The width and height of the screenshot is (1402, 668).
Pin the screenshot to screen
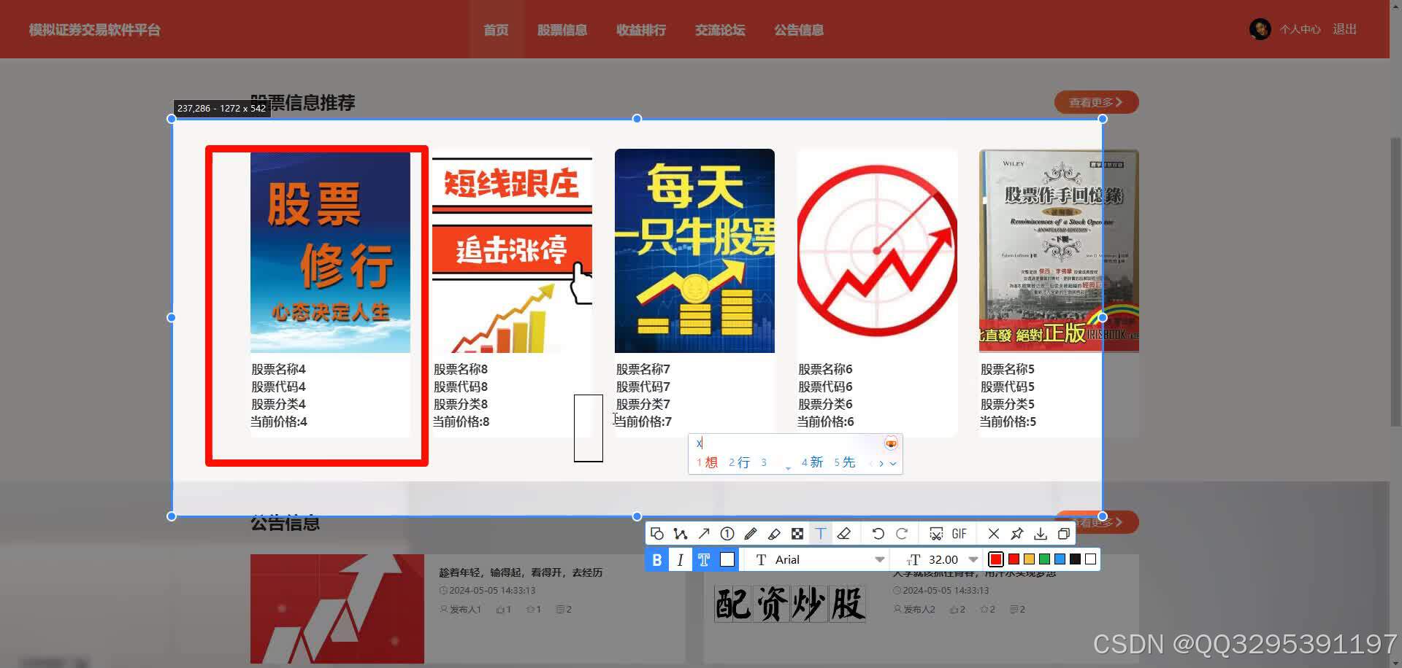point(1017,534)
